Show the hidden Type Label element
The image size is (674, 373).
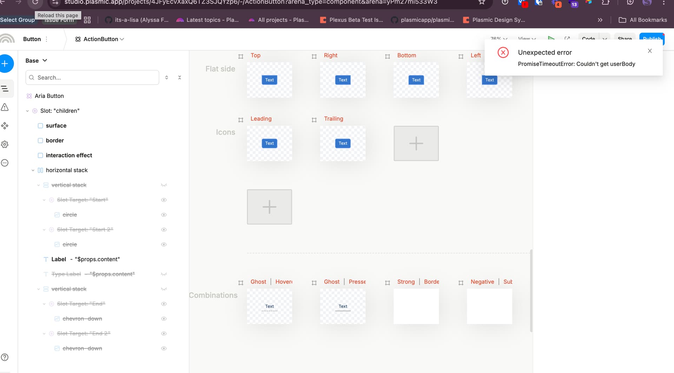coord(164,274)
